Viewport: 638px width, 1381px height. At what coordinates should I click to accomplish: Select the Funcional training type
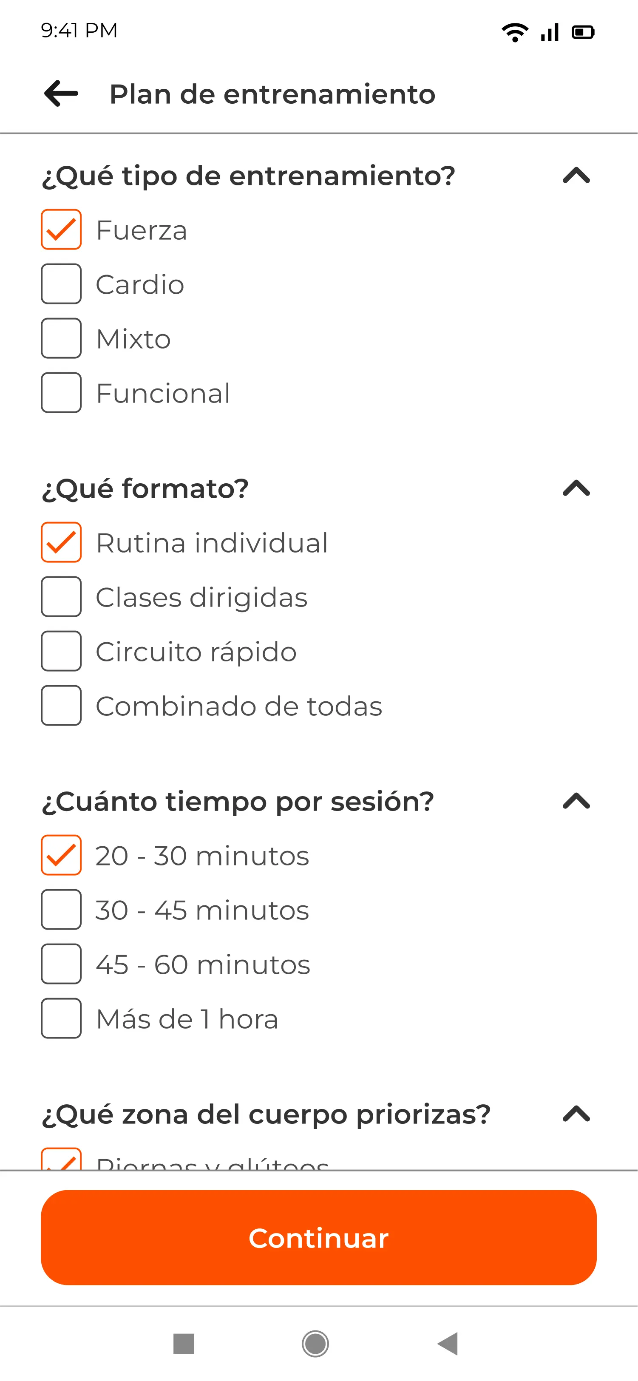pyautogui.click(x=61, y=393)
